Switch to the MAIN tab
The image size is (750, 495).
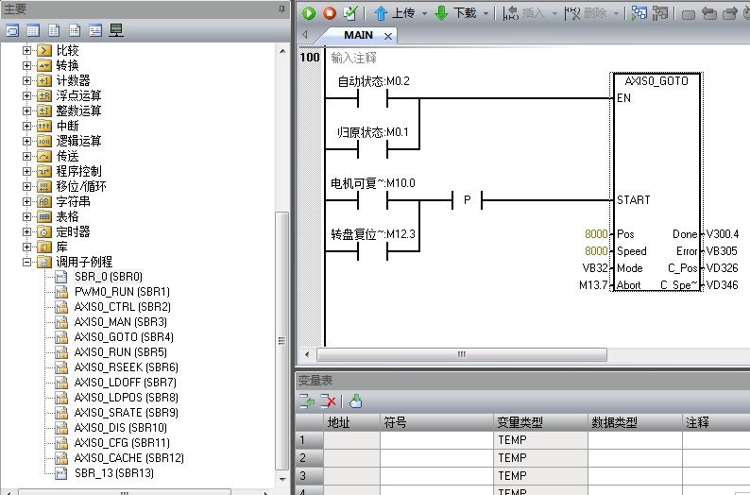click(358, 35)
